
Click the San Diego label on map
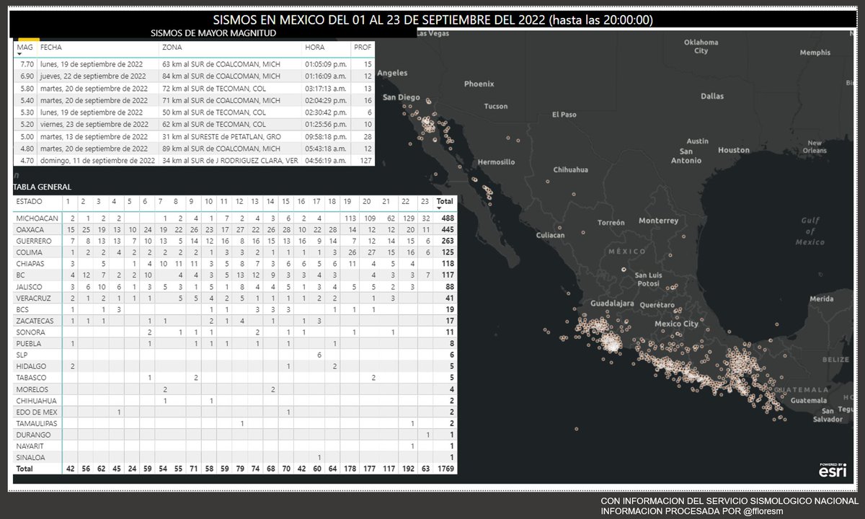click(x=401, y=97)
